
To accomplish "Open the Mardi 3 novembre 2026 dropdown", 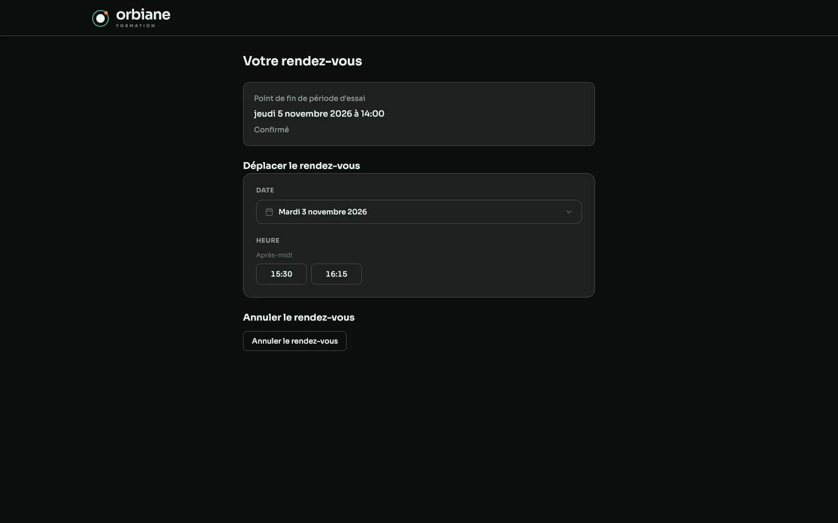I will point(418,212).
